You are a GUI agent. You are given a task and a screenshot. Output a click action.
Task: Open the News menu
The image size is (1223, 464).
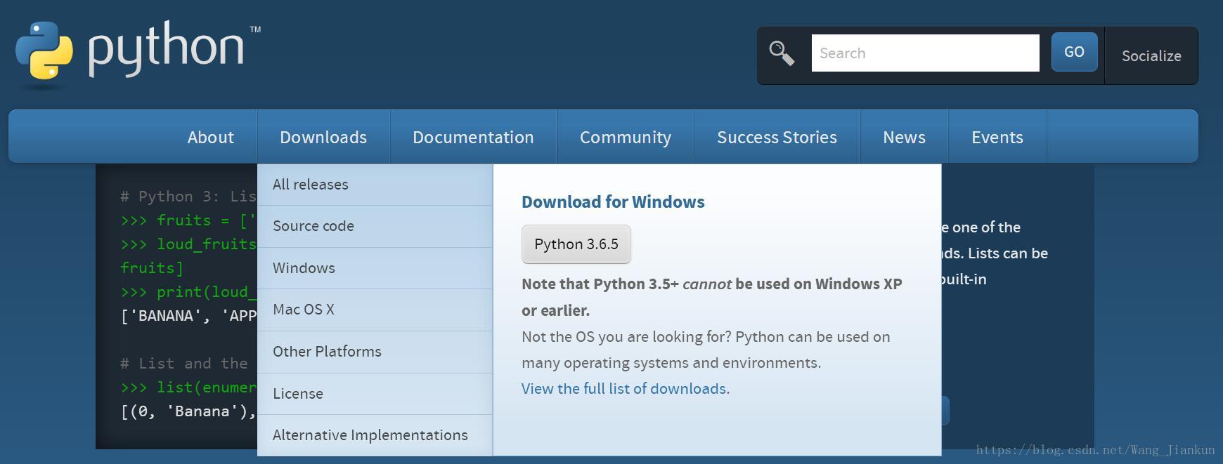[904, 137]
